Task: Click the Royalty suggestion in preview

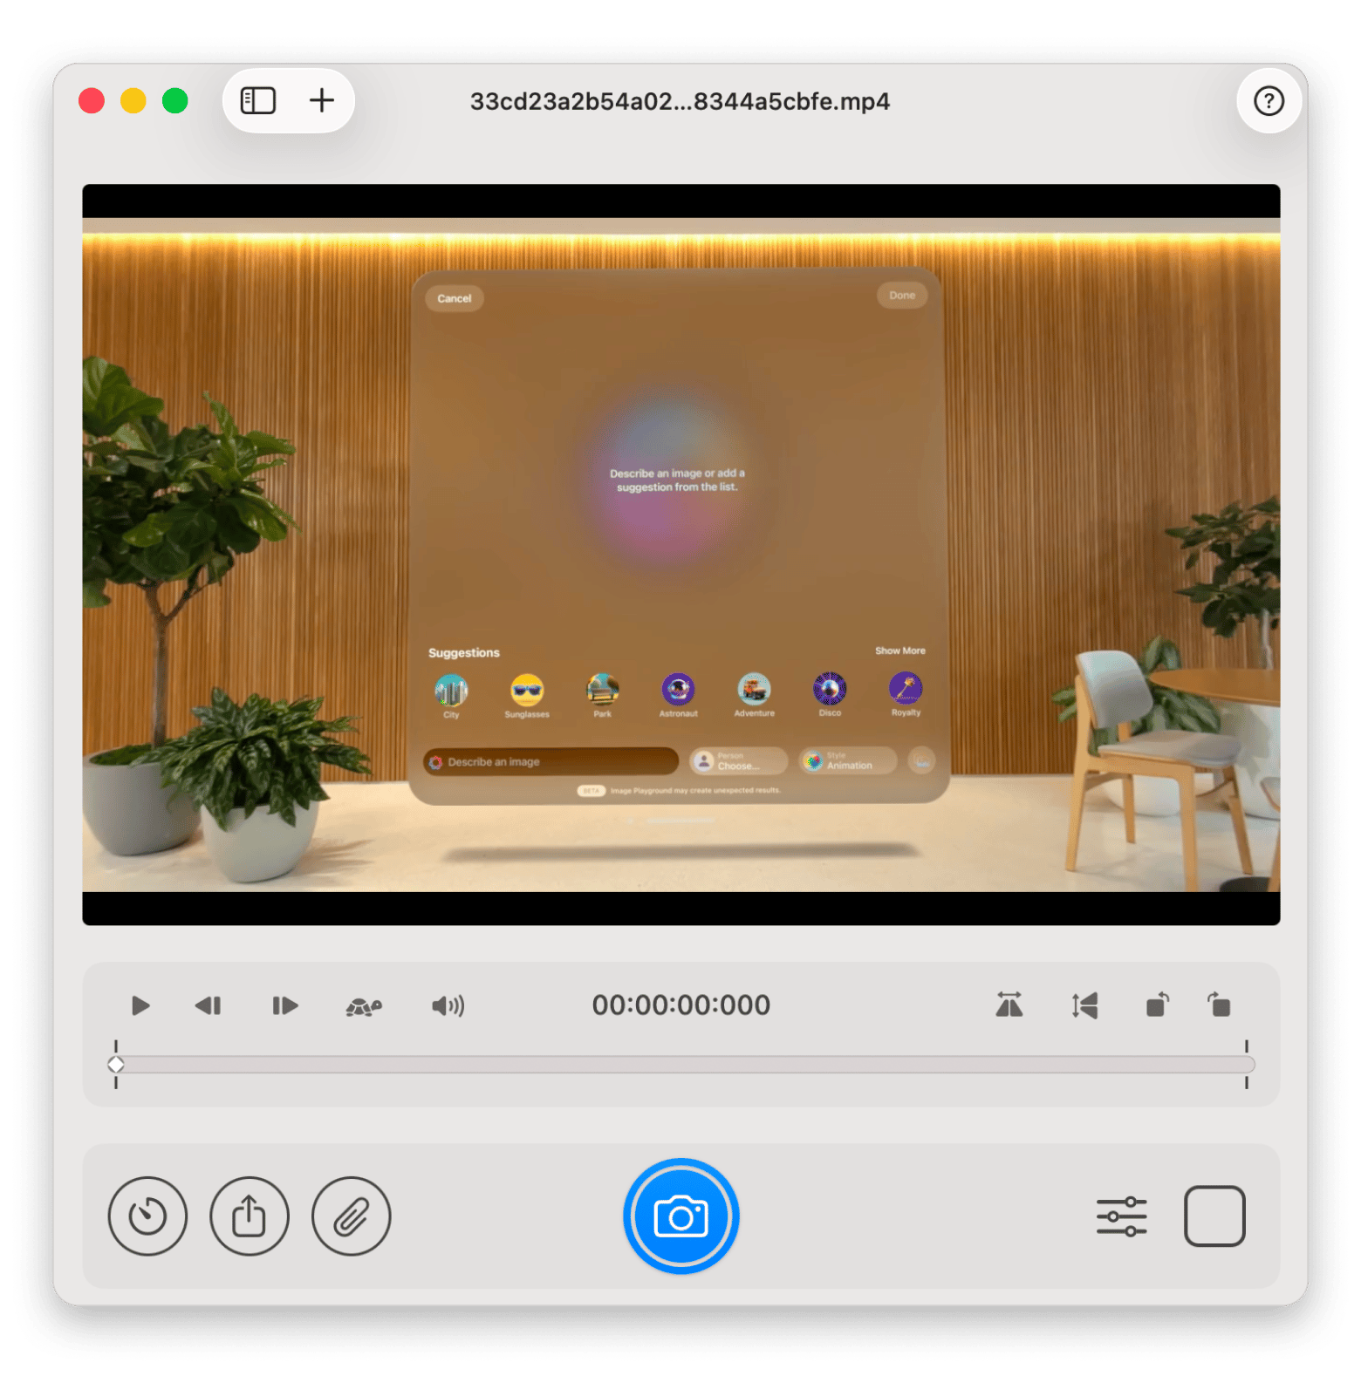Action: click(x=906, y=694)
